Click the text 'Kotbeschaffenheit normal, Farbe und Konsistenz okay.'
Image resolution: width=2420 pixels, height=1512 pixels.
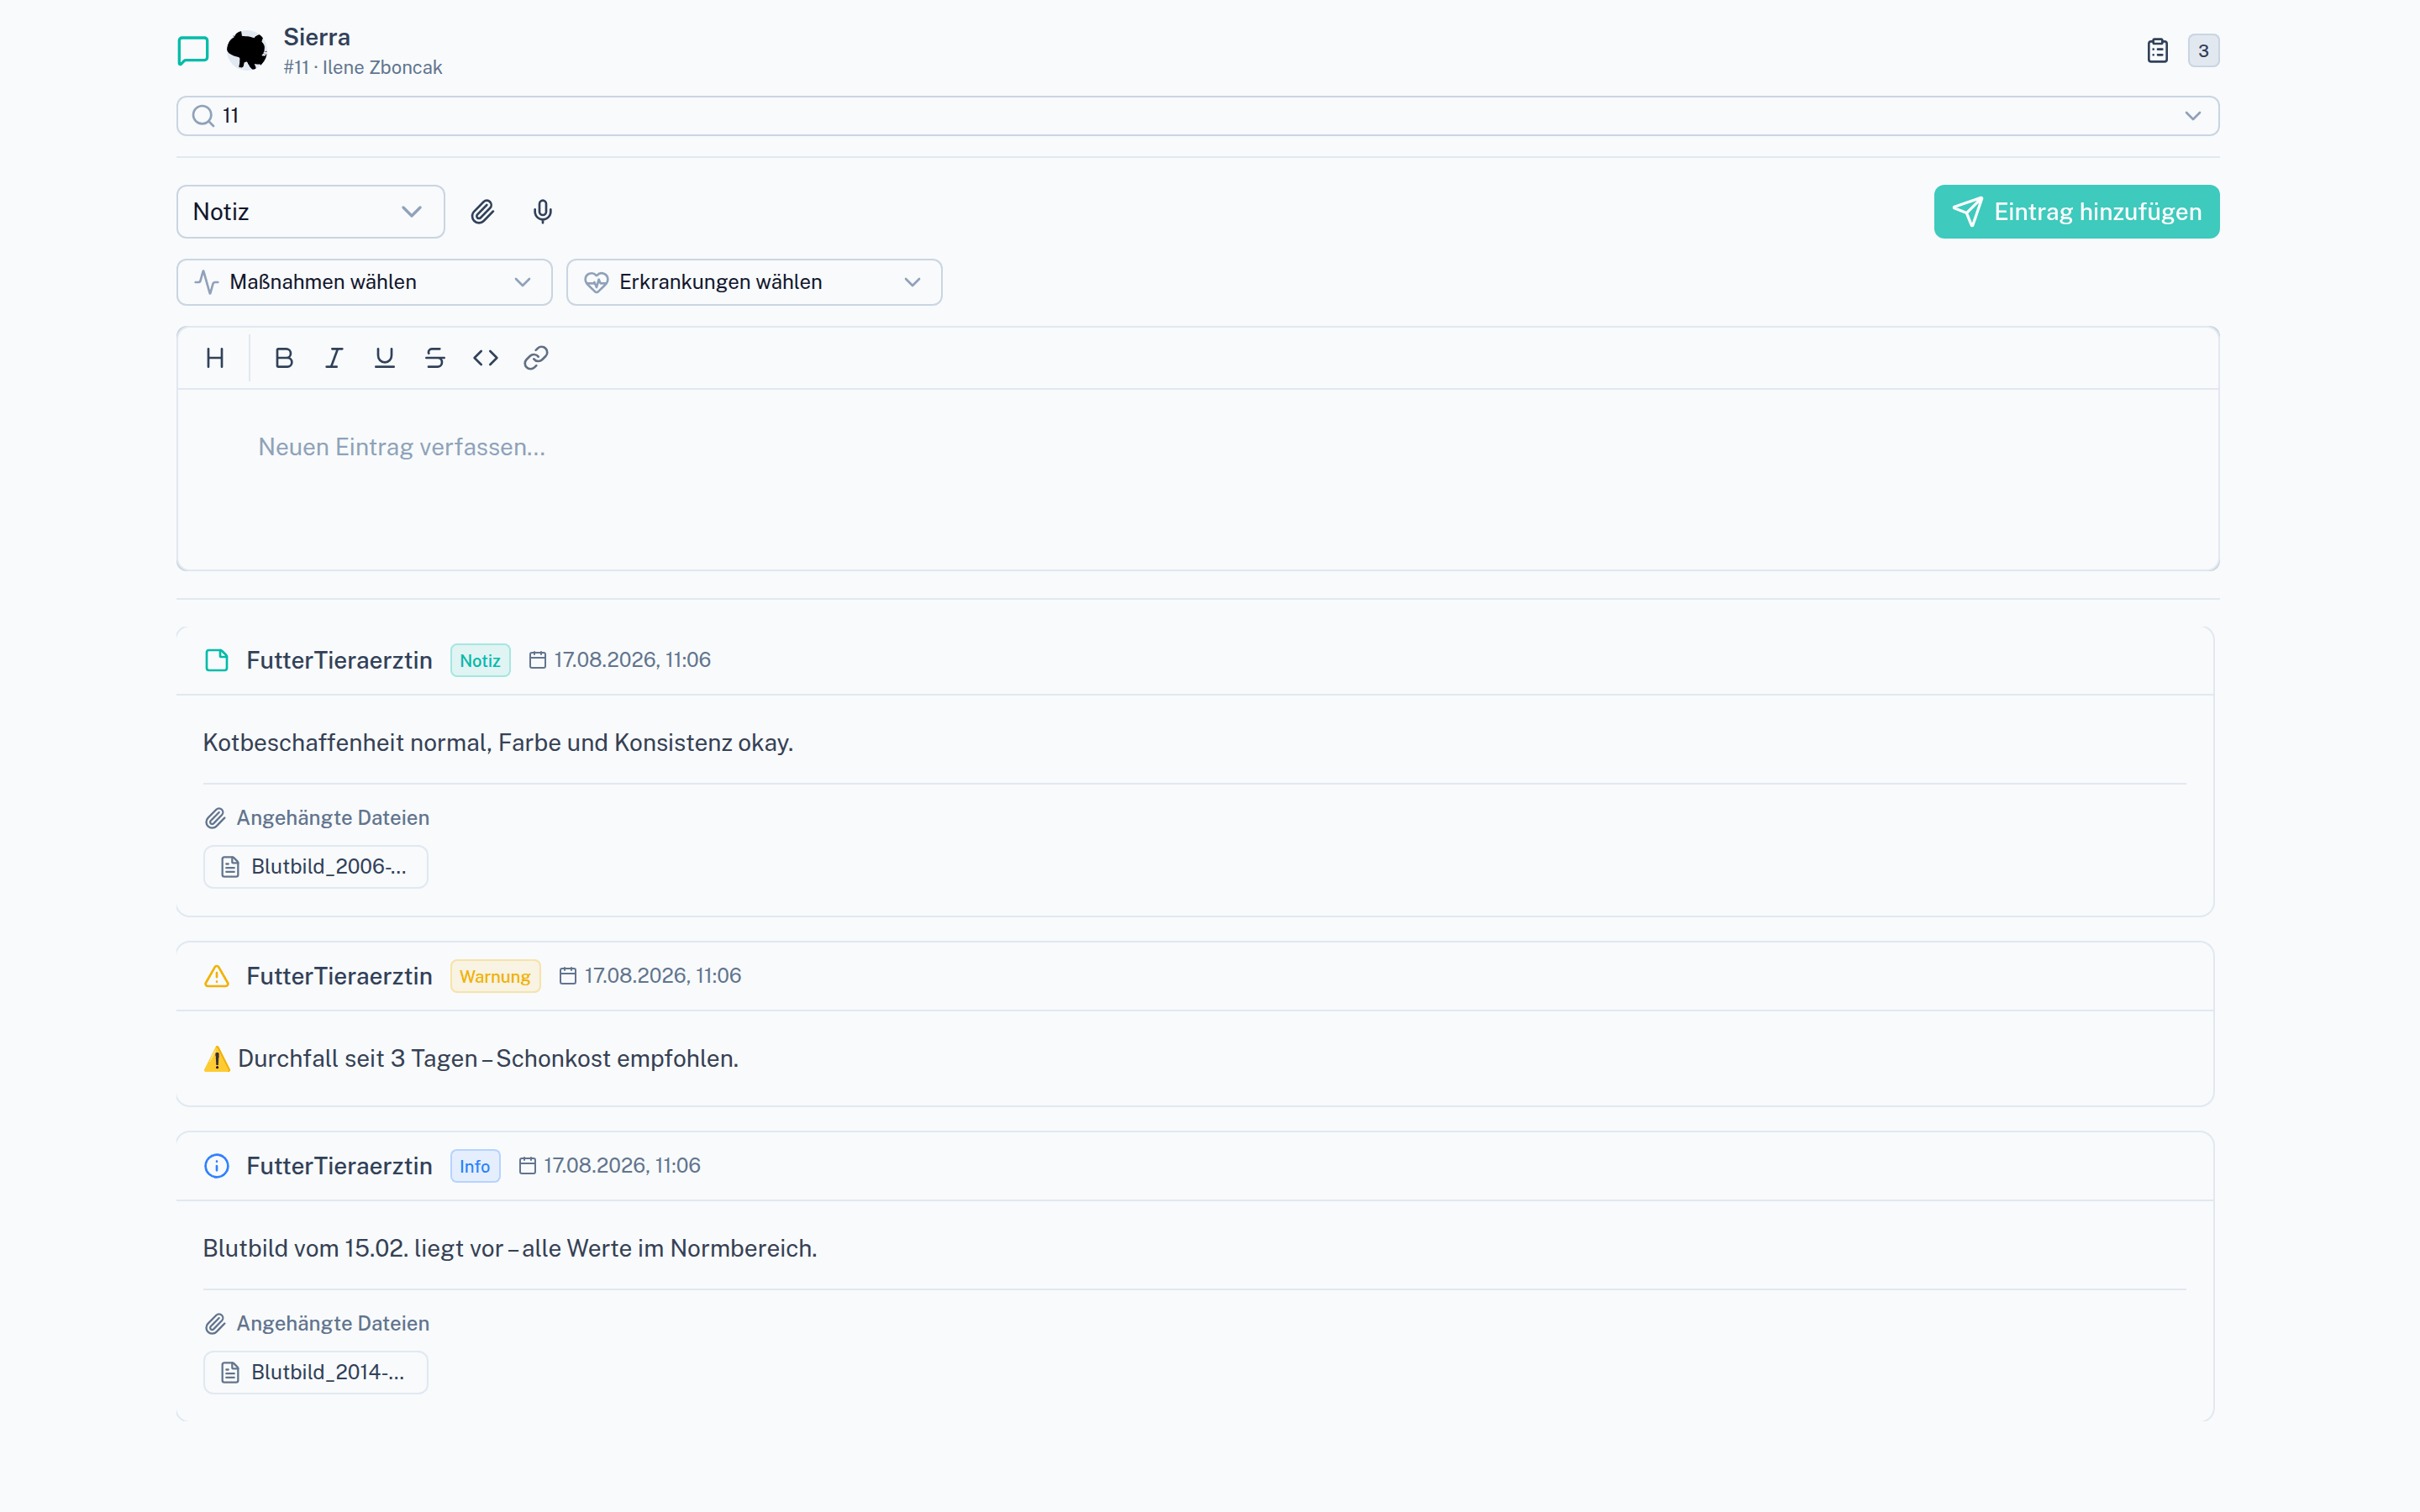(498, 743)
